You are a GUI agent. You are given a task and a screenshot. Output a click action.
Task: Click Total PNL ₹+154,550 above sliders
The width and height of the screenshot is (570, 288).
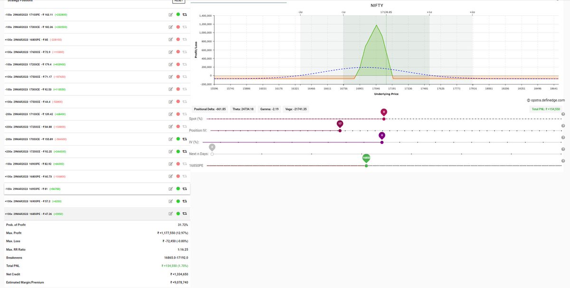coord(545,109)
